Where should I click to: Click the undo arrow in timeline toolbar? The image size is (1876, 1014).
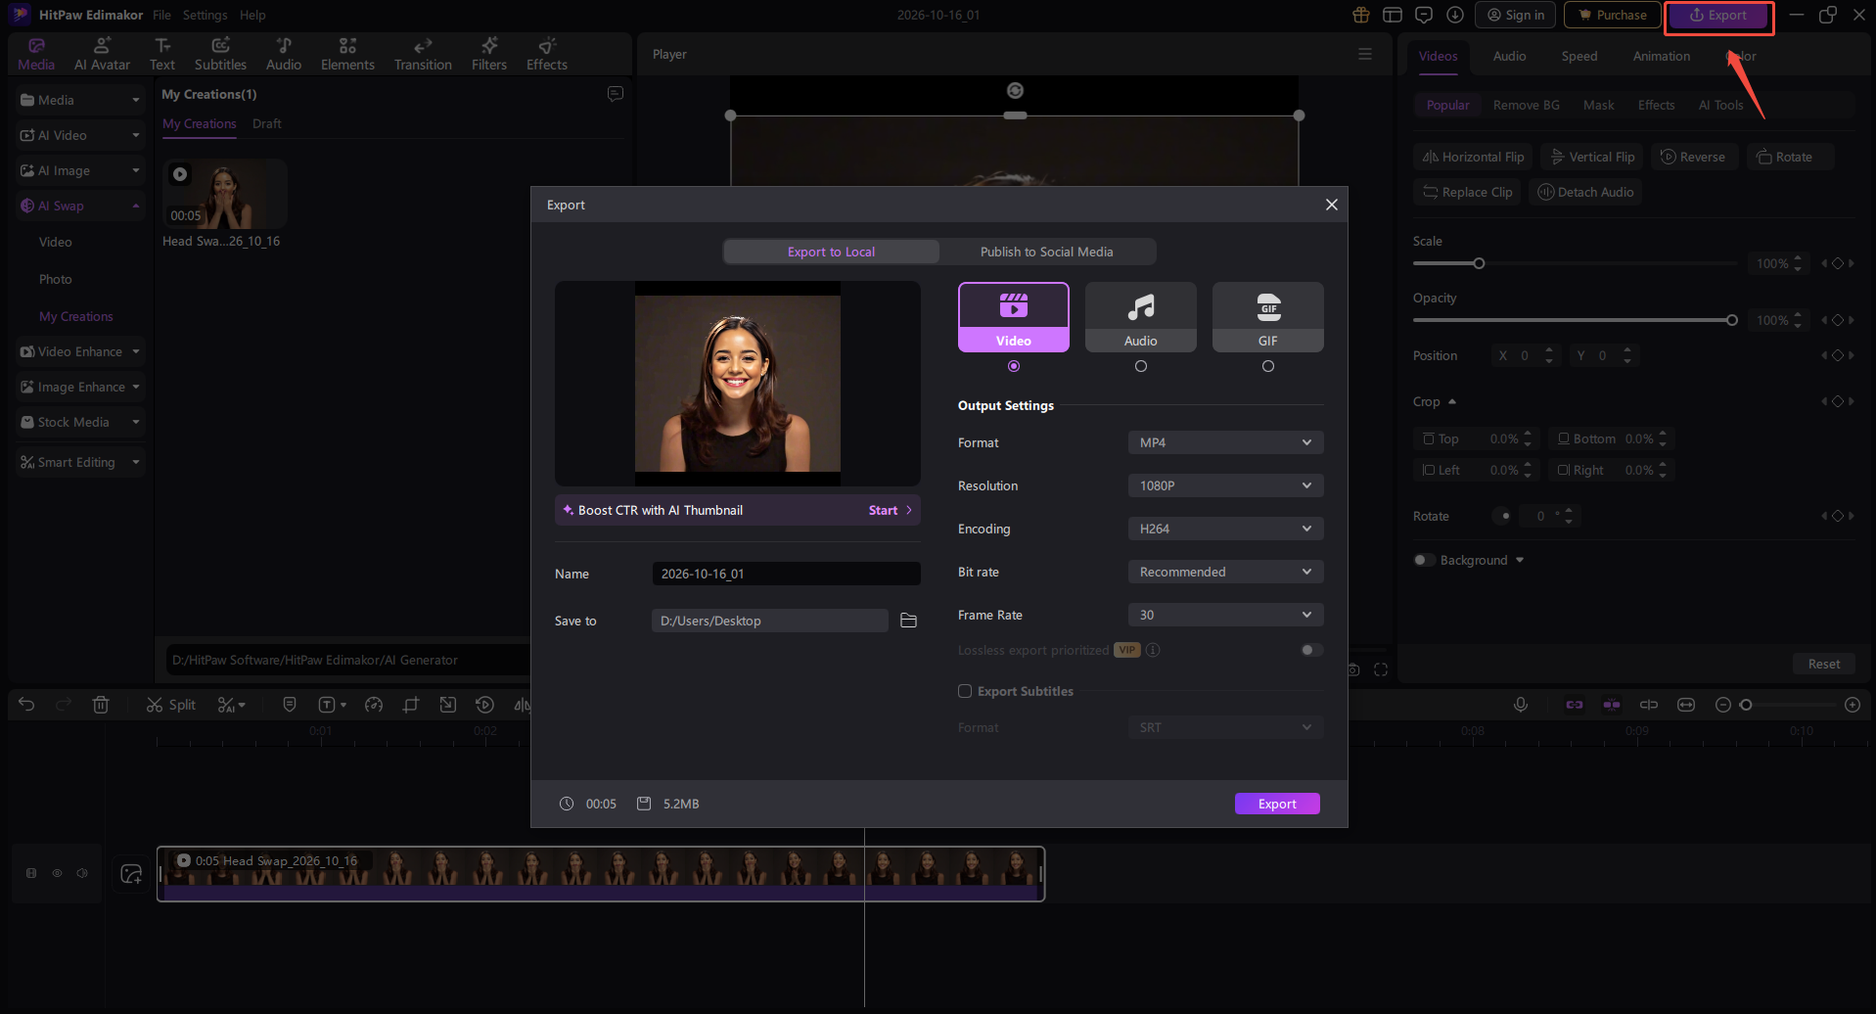pos(26,705)
